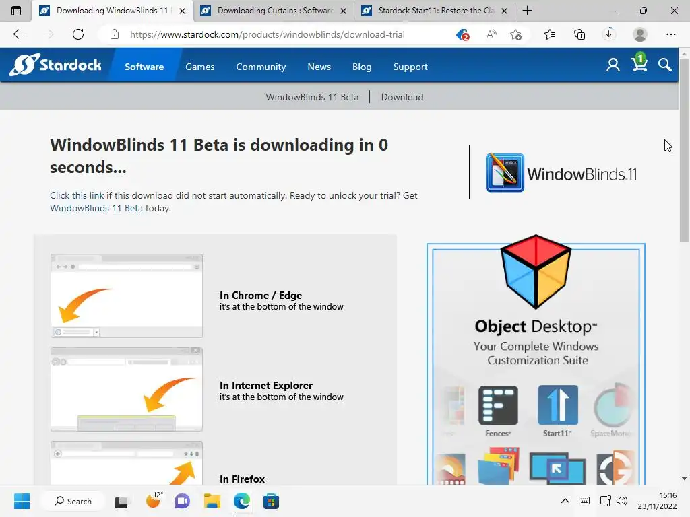
Task: Open the Games menu
Action: pyautogui.click(x=199, y=67)
